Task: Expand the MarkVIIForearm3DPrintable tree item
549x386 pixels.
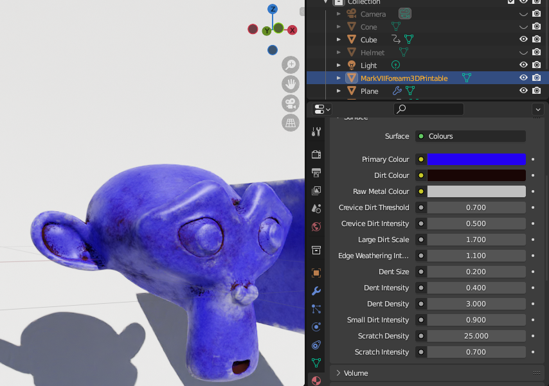Action: click(339, 78)
